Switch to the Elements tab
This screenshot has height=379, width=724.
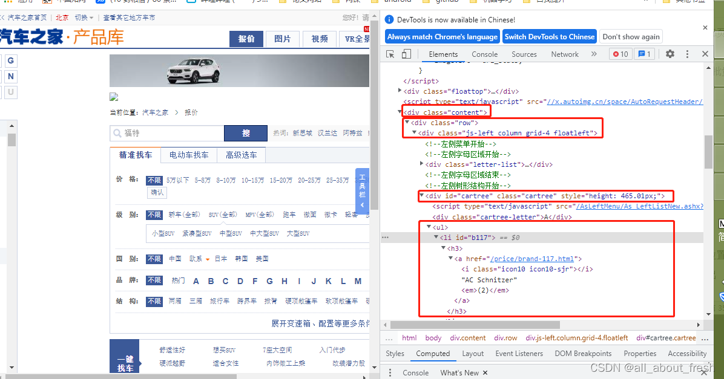tap(443, 54)
